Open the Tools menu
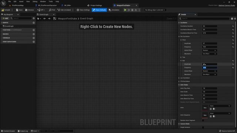The height and width of the screenshot is (133, 237). (51, 1)
